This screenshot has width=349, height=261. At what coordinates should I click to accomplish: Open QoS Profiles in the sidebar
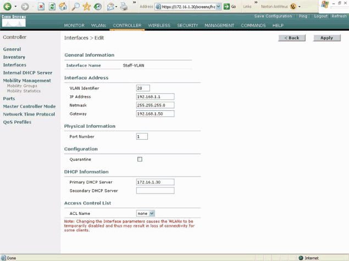[x=17, y=122]
